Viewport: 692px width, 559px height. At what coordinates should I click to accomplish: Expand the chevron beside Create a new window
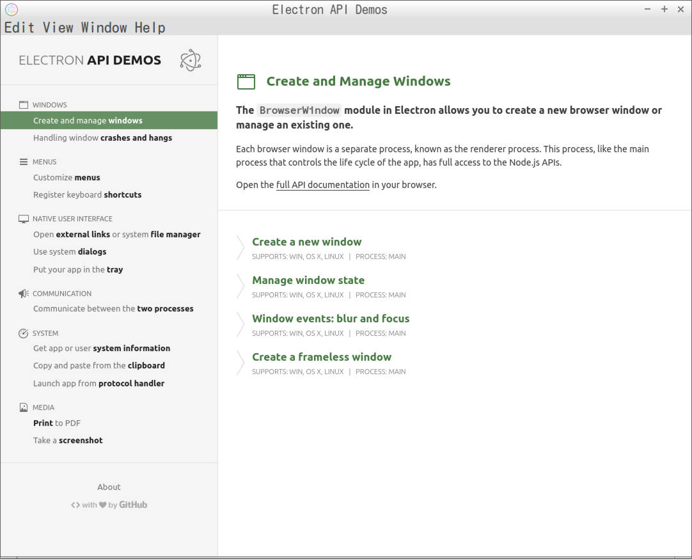240,248
